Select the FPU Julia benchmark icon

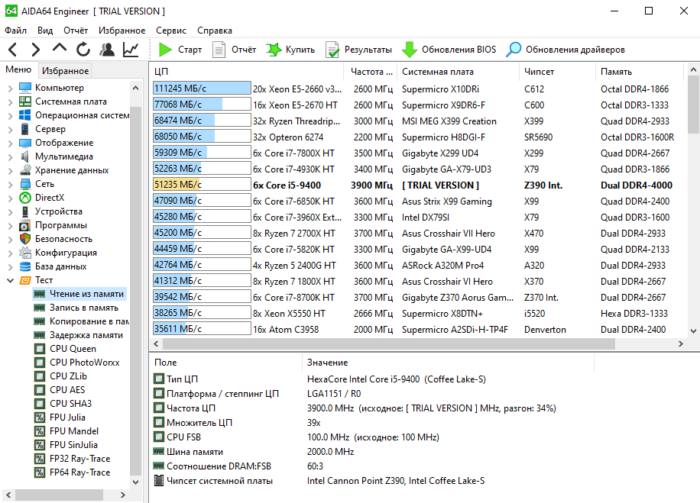point(40,418)
